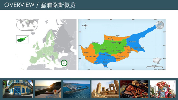Screen dimensions: 178x100
Task: Open the carnival parade figure photo
Action: 163,89
